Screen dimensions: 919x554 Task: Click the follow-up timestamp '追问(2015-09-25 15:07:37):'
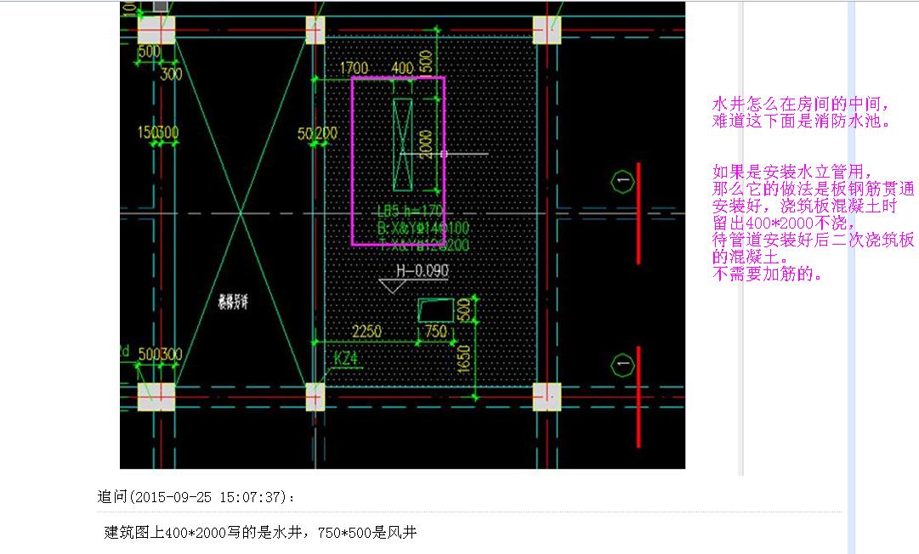pos(196,497)
